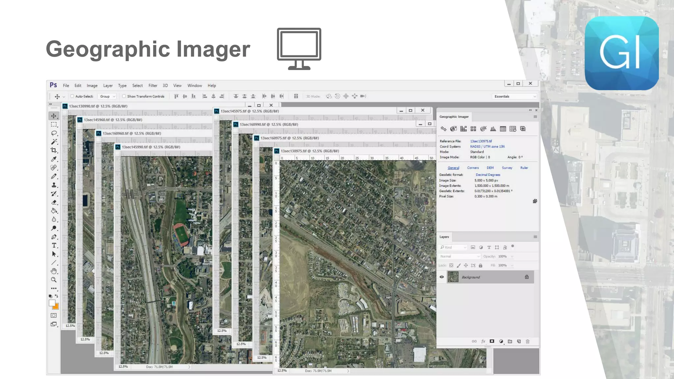Screen dimensions: 674x379
Task: Select the Zoom tool
Action: click(x=54, y=280)
